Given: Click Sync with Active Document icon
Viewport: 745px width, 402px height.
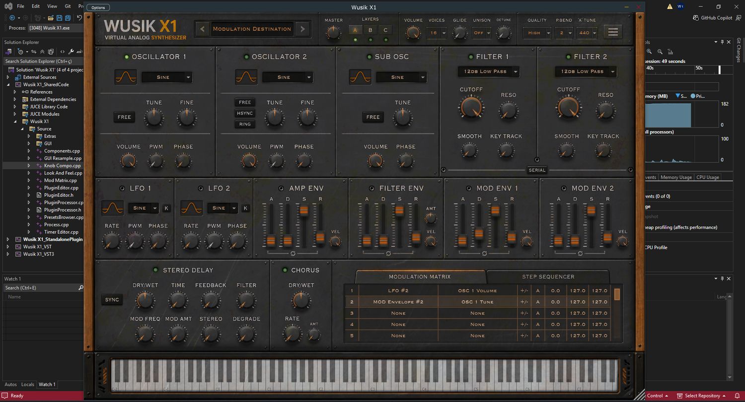Looking at the screenshot, I should coord(35,52).
